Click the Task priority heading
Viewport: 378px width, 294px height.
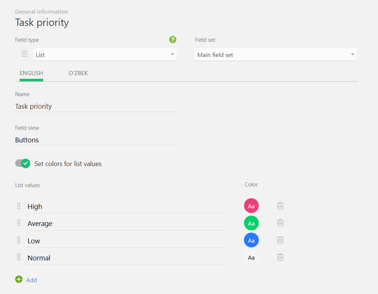click(42, 22)
